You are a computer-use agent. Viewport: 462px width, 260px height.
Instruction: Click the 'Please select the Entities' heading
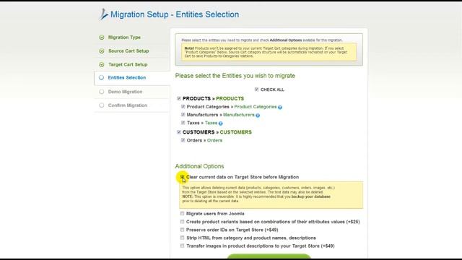coord(235,76)
